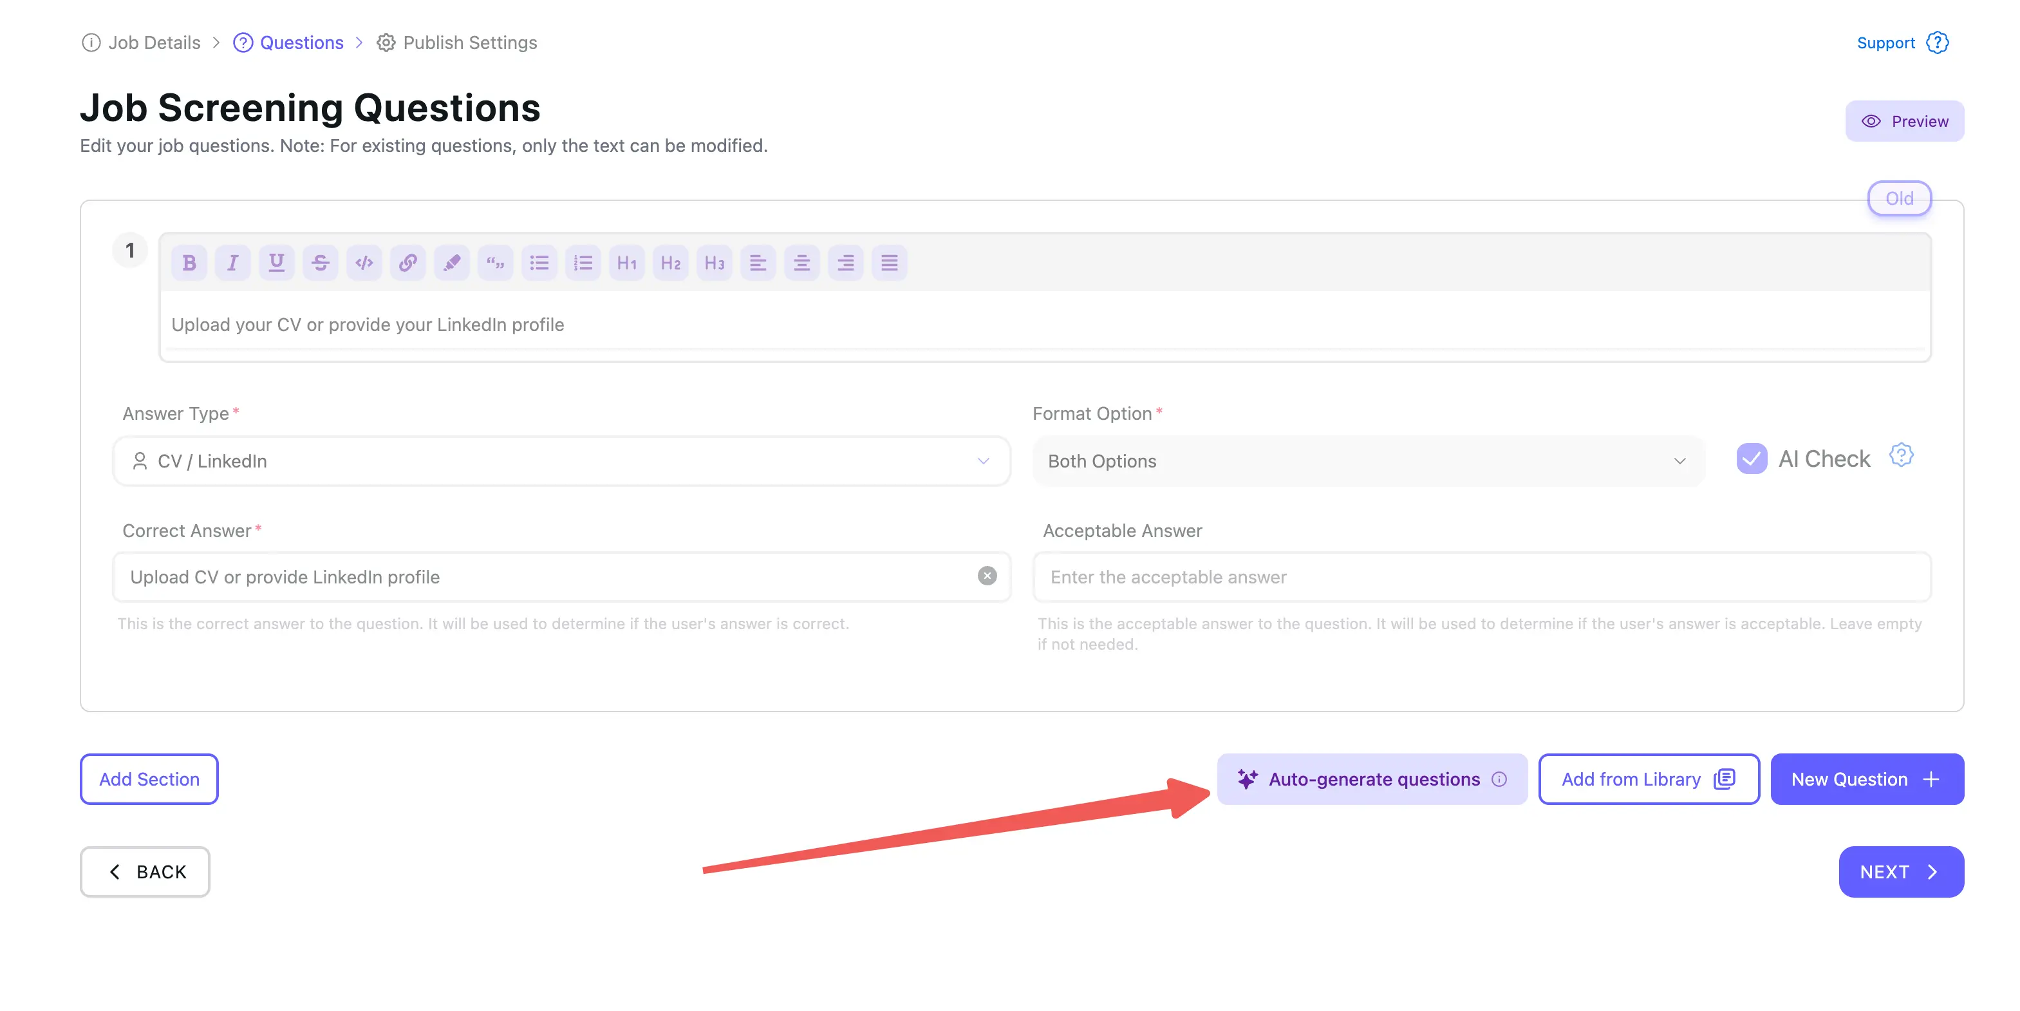Center-align the question text
2020x1011 pixels.
[801, 263]
